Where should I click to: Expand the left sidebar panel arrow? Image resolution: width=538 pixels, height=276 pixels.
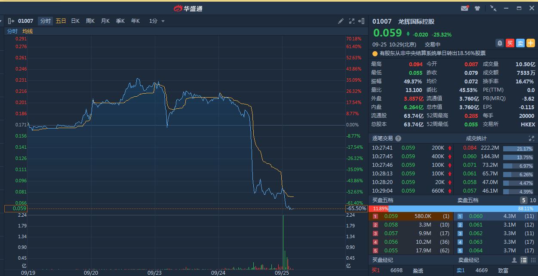point(10,21)
